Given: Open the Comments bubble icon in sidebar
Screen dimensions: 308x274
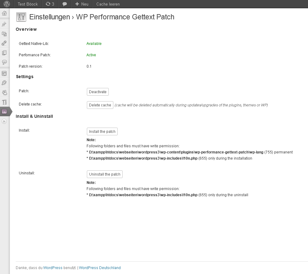Looking at the screenshot, I should [4, 62].
